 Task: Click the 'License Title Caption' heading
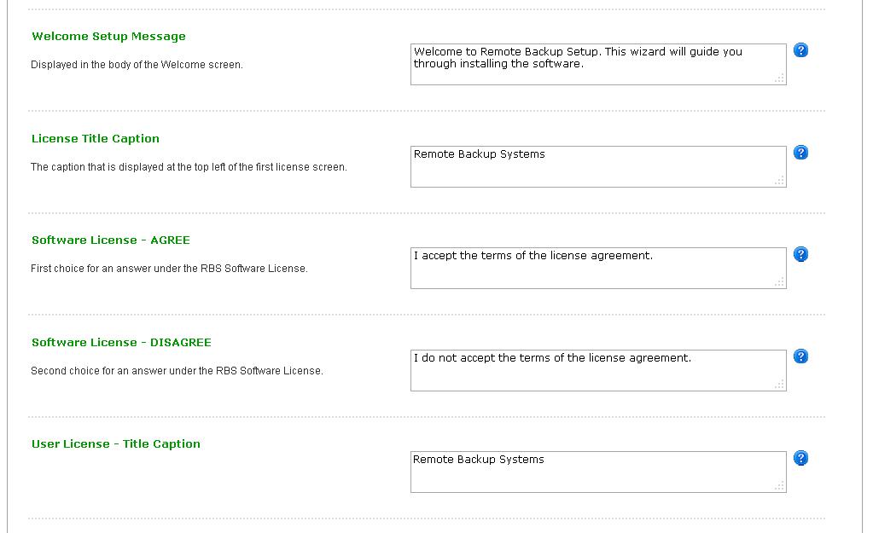(96, 138)
